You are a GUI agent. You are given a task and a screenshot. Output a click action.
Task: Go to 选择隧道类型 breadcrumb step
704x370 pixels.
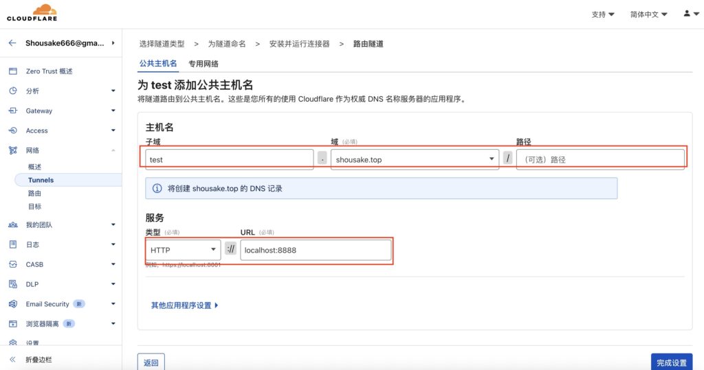(x=162, y=43)
